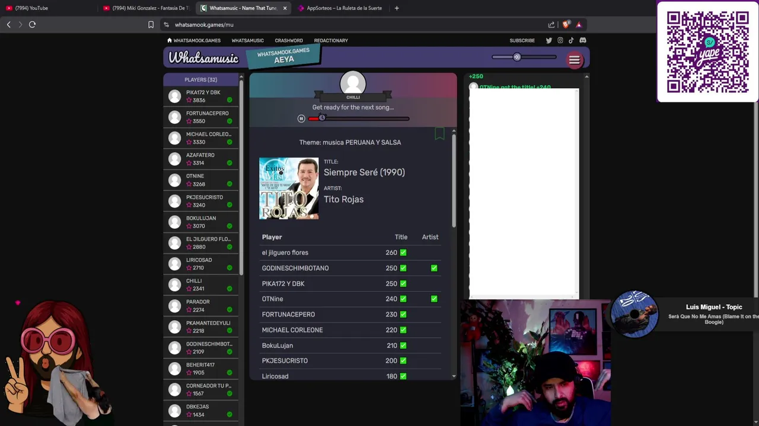Click BokuLujan's title checkmark

pyautogui.click(x=403, y=346)
